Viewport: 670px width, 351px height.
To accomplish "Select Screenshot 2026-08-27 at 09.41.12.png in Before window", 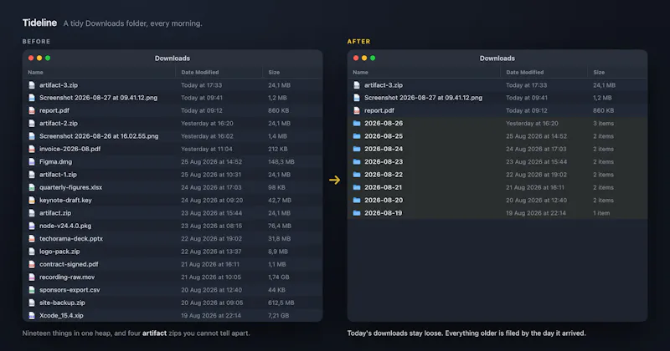I will 98,98.
